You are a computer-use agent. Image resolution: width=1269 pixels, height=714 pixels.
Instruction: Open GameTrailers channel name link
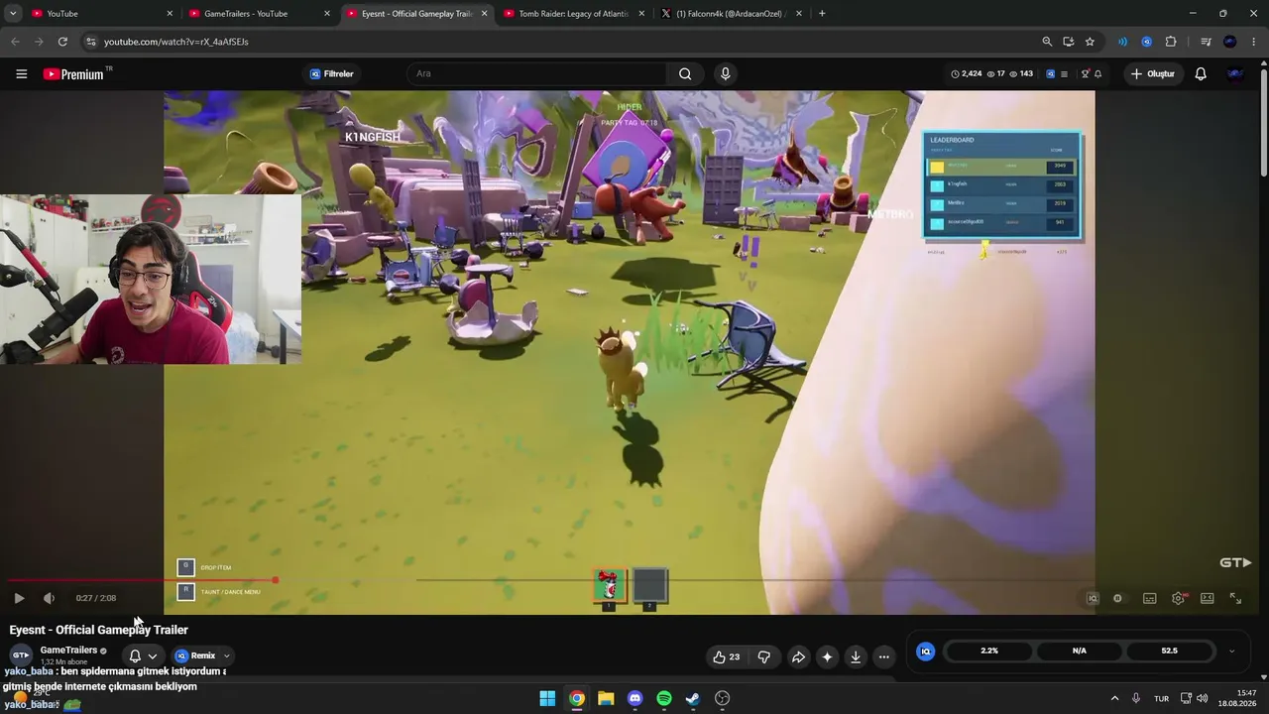coord(68,651)
